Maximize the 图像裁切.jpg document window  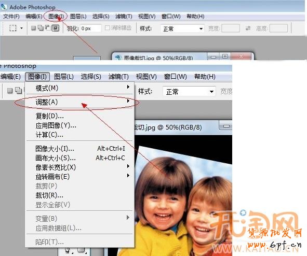coord(225,56)
